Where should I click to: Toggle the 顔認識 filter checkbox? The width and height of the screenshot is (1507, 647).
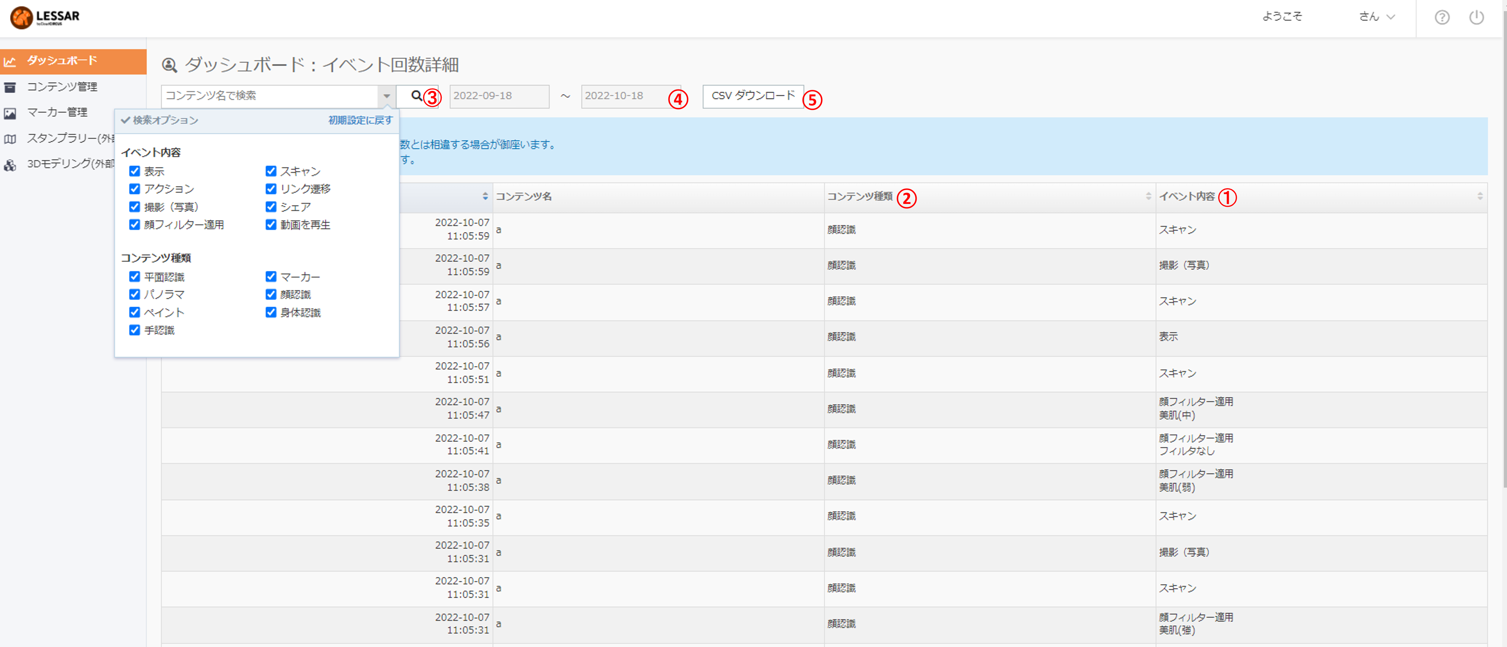coord(271,294)
